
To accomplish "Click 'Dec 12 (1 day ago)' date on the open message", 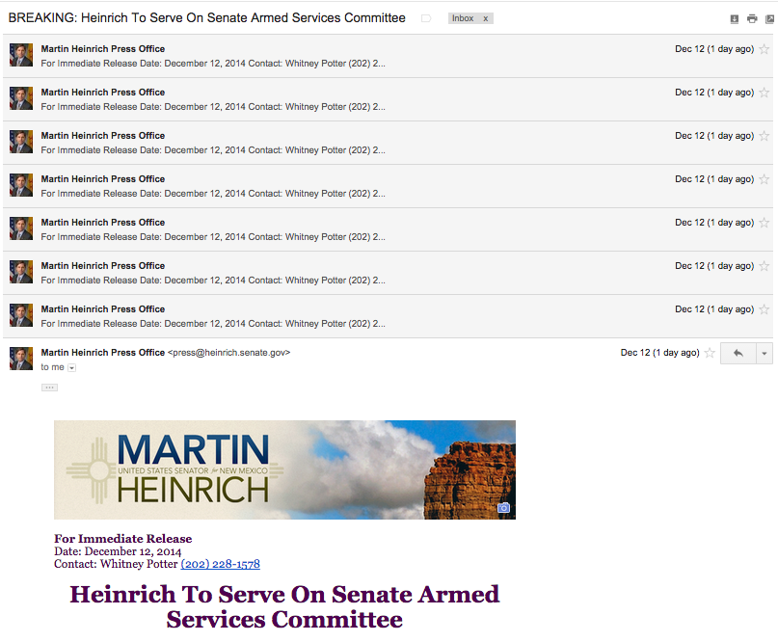I will coord(660,353).
